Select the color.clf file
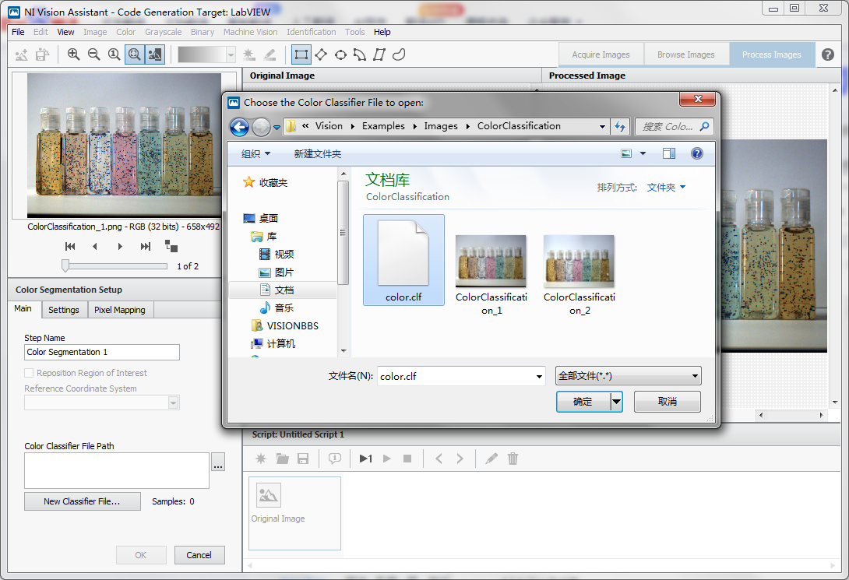Viewport: 849px width, 580px height. pyautogui.click(x=403, y=261)
